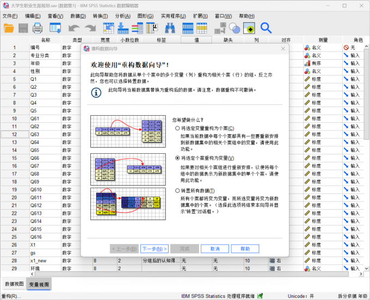This screenshot has height=300, width=370.
Task: Toggle the Value labels A/1 icon
Action: click(220, 28)
